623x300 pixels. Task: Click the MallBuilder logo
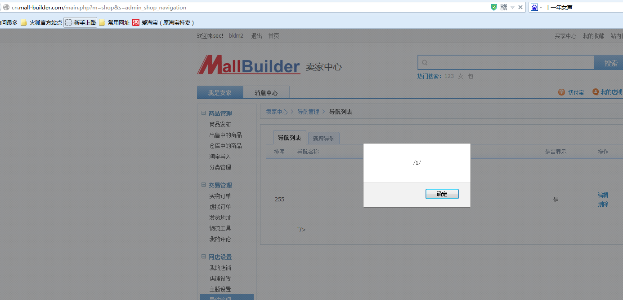248,65
